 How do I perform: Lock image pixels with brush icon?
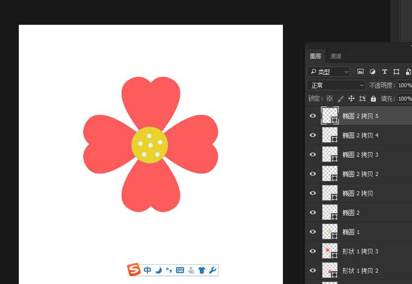tap(341, 99)
